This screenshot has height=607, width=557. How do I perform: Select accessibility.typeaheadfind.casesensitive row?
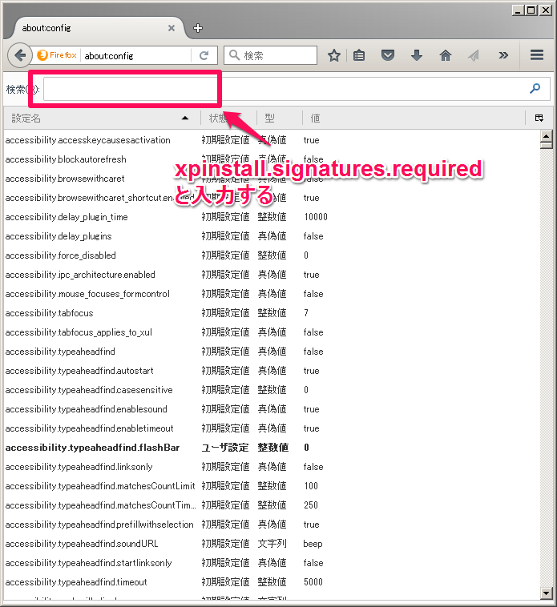coord(271,390)
